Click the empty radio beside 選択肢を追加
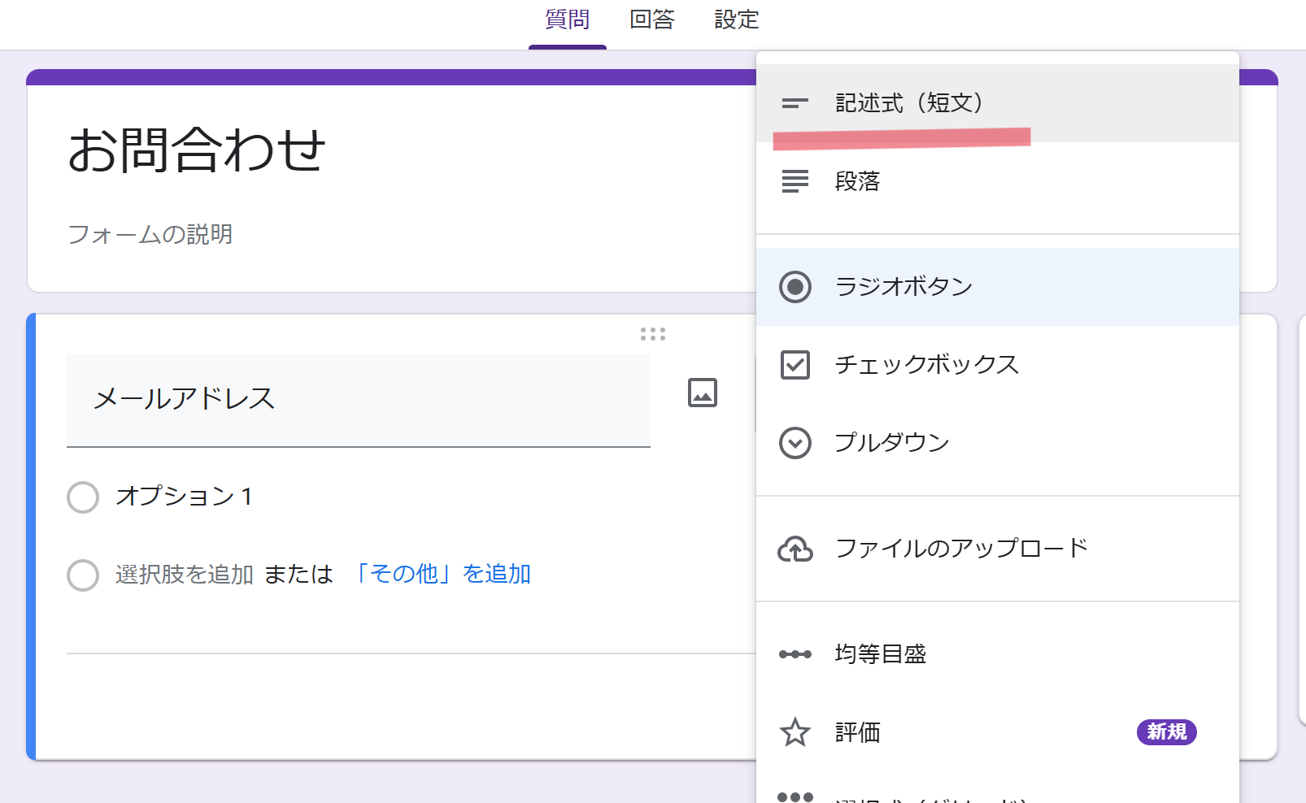The height and width of the screenshot is (803, 1306). click(83, 575)
